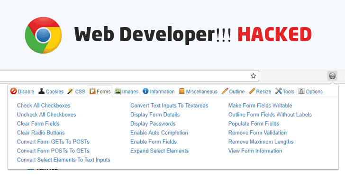Image resolution: width=345 pixels, height=180 pixels.
Task: Select the CSS wand tab
Action: (x=76, y=91)
